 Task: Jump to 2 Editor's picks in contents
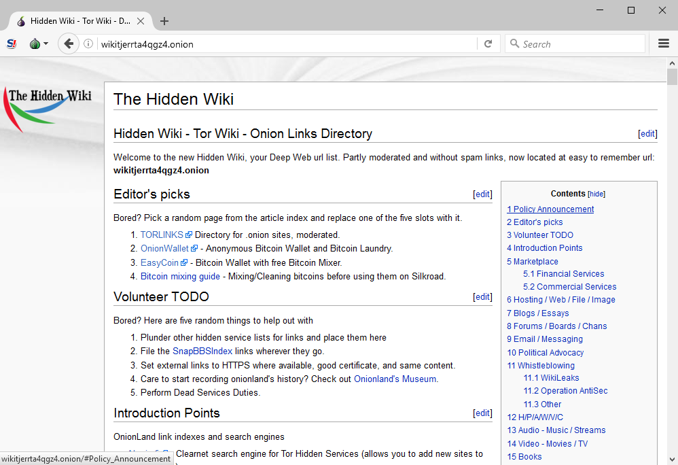(535, 222)
